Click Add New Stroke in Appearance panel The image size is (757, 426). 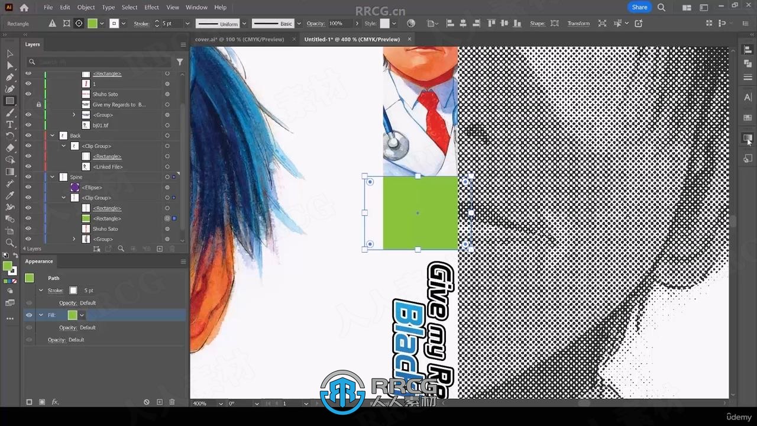tap(29, 402)
